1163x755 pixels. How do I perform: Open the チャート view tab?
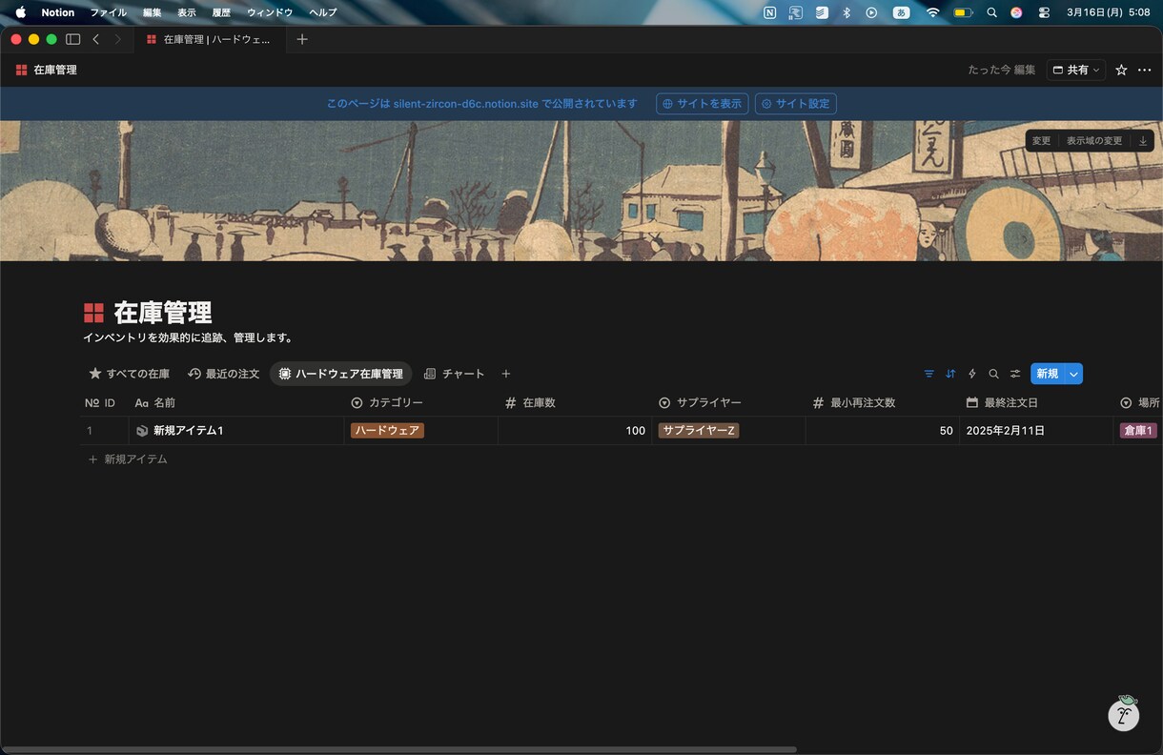(455, 374)
